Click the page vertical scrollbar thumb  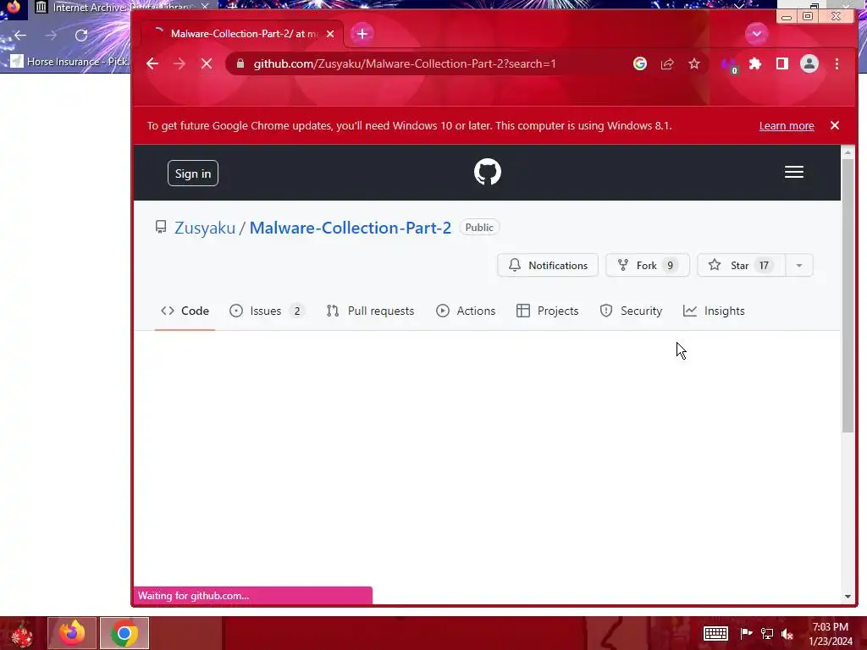point(848,295)
